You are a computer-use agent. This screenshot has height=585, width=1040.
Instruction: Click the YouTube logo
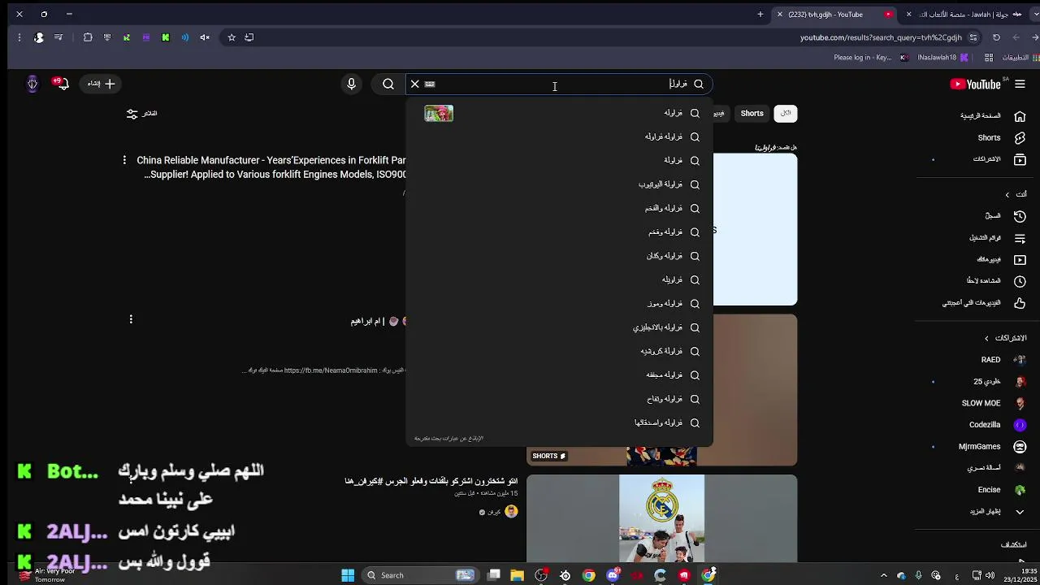[975, 84]
